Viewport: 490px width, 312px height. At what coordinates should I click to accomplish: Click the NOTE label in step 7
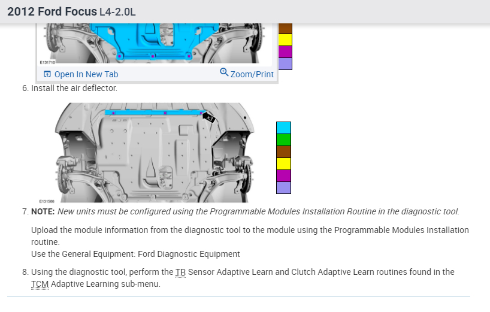[x=43, y=212]
